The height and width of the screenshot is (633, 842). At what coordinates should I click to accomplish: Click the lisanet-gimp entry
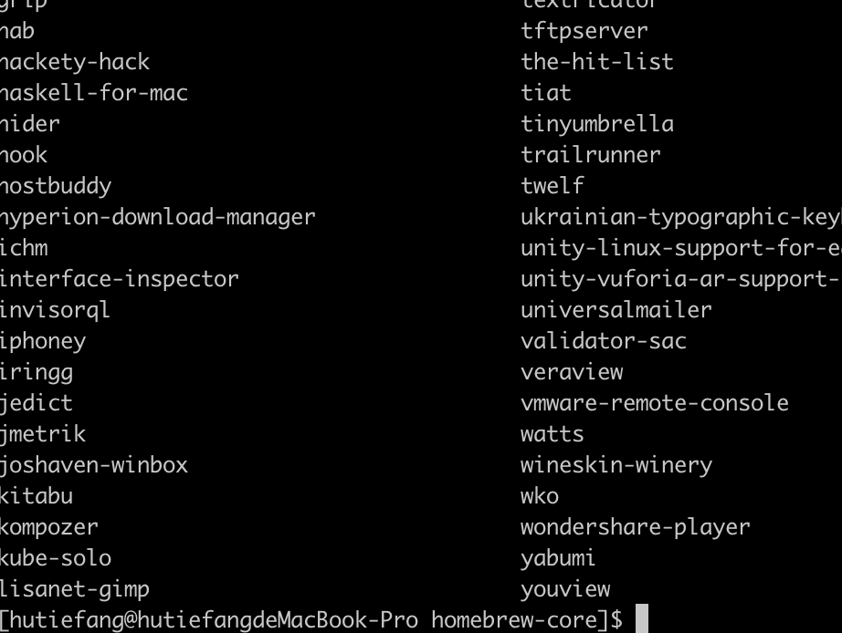pos(75,589)
